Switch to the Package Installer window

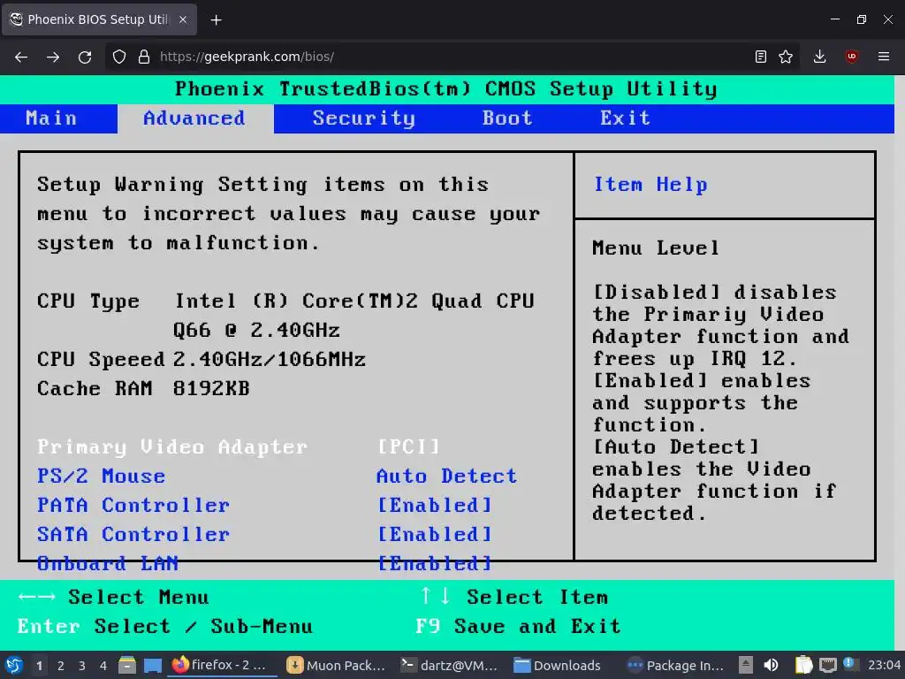pos(676,665)
